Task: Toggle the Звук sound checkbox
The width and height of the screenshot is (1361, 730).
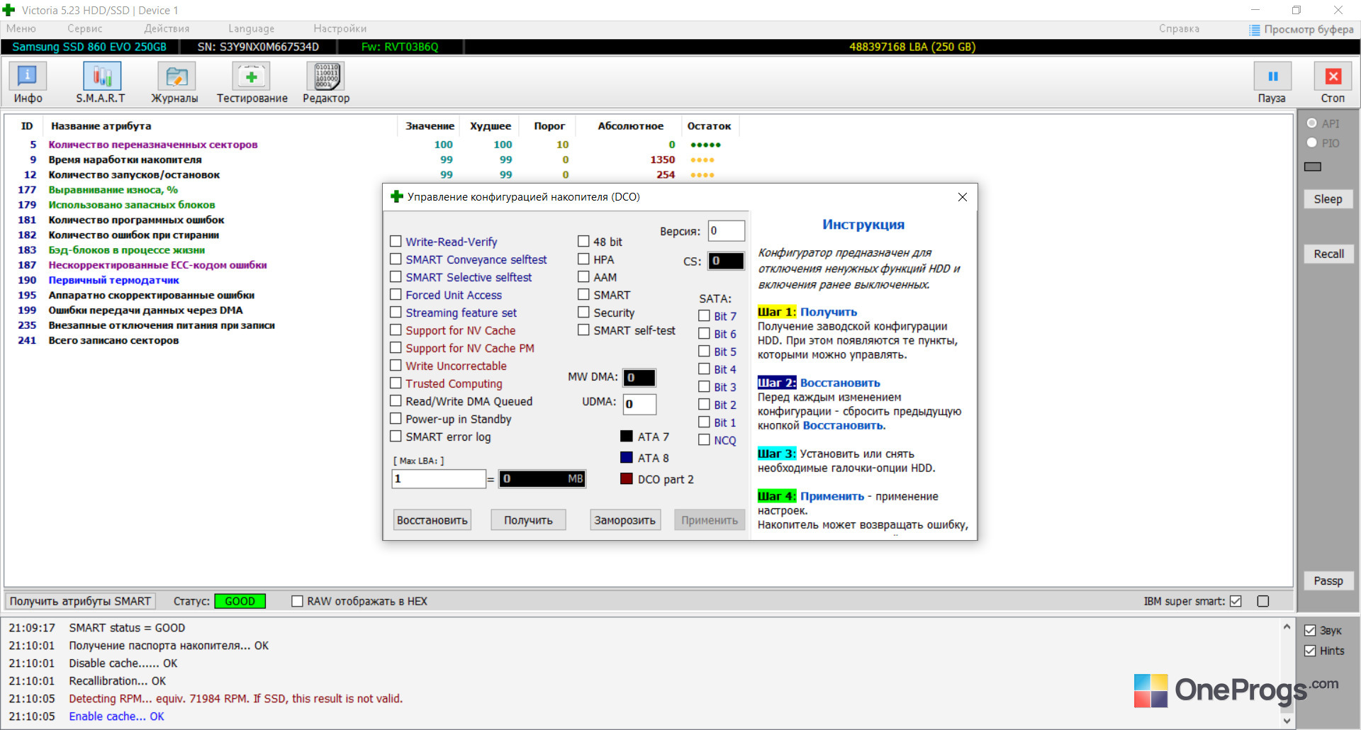Action: [1310, 631]
